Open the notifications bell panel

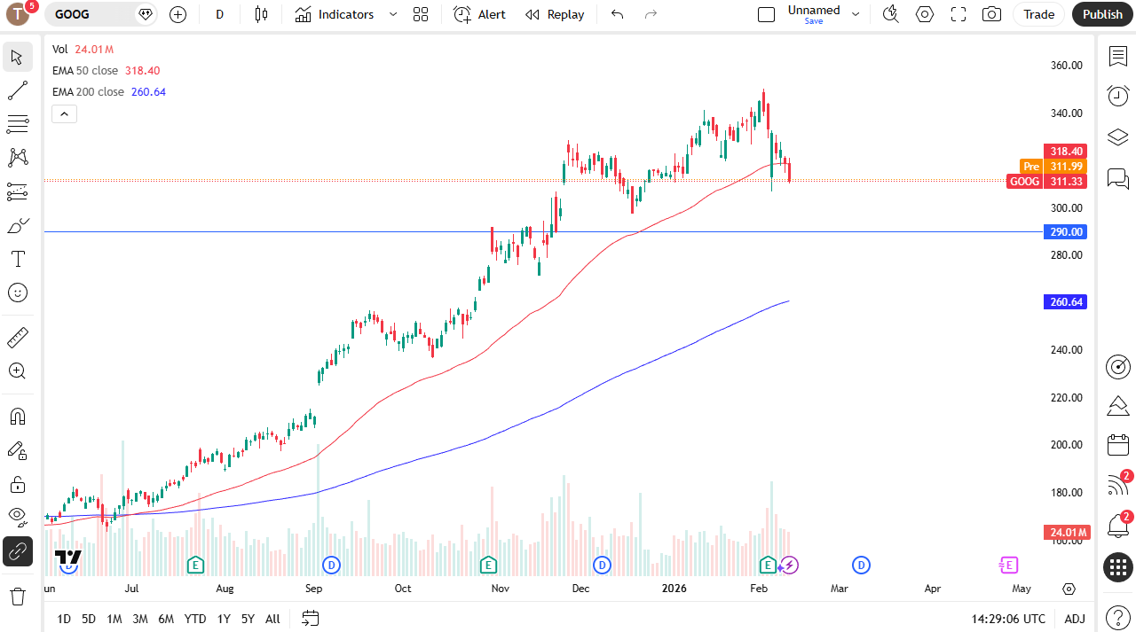click(x=1118, y=525)
